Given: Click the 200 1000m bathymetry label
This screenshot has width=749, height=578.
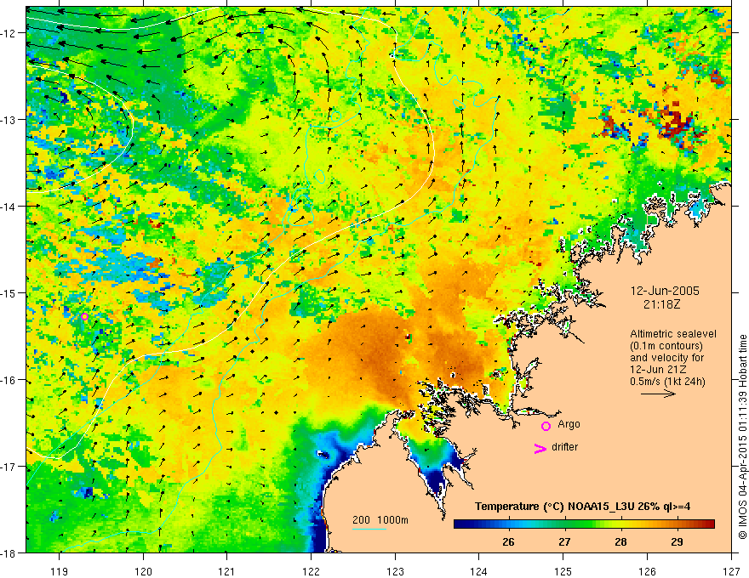Looking at the screenshot, I should pos(380,520).
